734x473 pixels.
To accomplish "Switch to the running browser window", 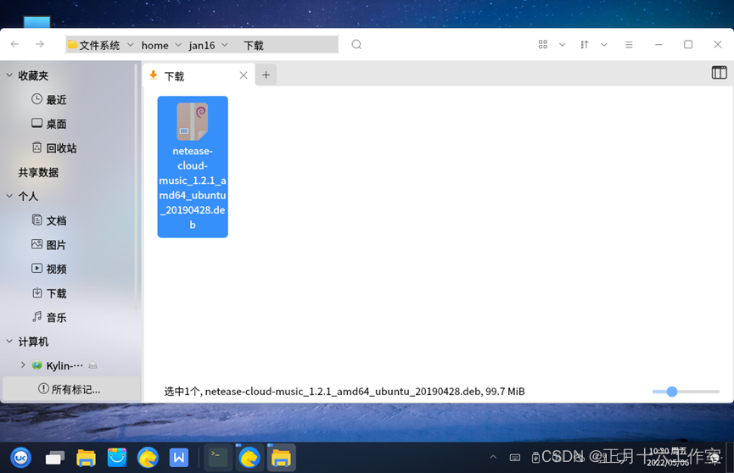I will [x=249, y=458].
